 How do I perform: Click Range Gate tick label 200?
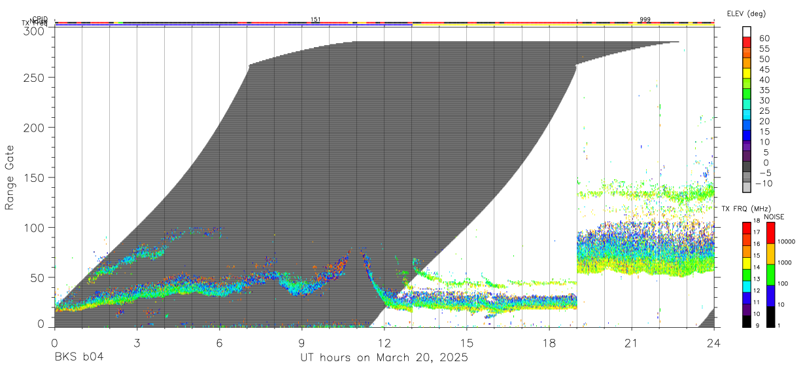(34, 127)
